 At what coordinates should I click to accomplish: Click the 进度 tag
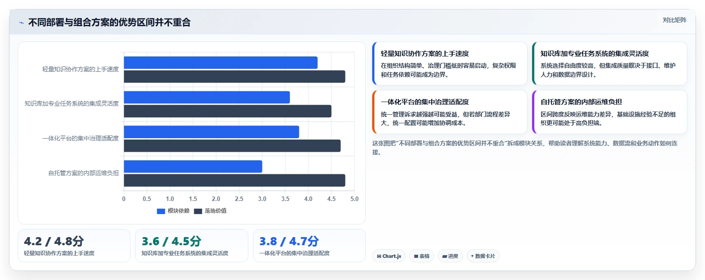[450, 256]
